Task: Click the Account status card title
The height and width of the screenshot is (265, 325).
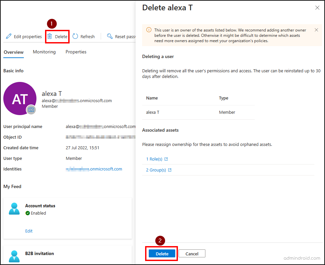Action: [40, 206]
